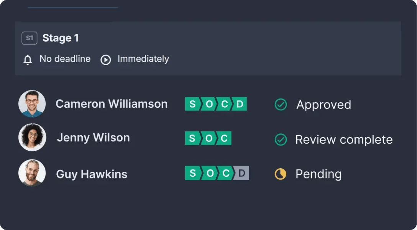Viewport: 417px width, 230px height.
Task: Click Guy Hawkins' yellow Pending clock icon
Action: pyautogui.click(x=281, y=174)
